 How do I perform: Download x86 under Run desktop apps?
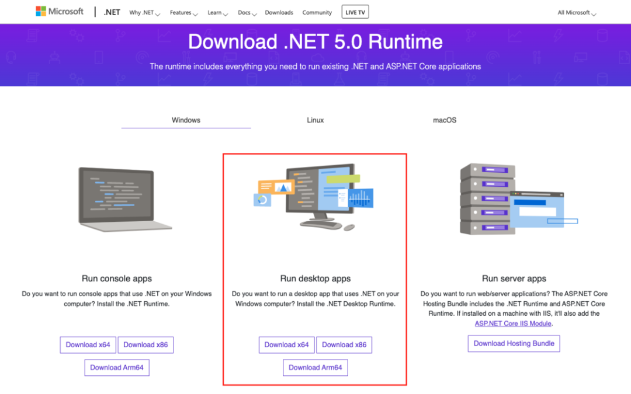344,345
